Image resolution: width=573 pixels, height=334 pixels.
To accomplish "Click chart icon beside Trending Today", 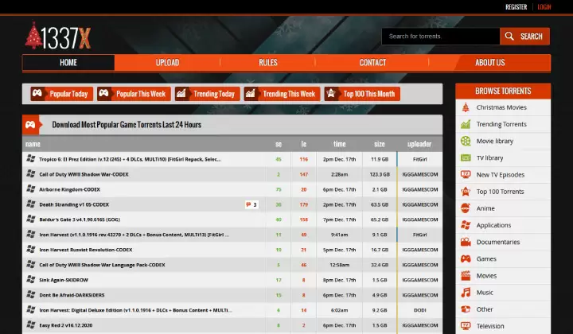I will click(x=181, y=94).
